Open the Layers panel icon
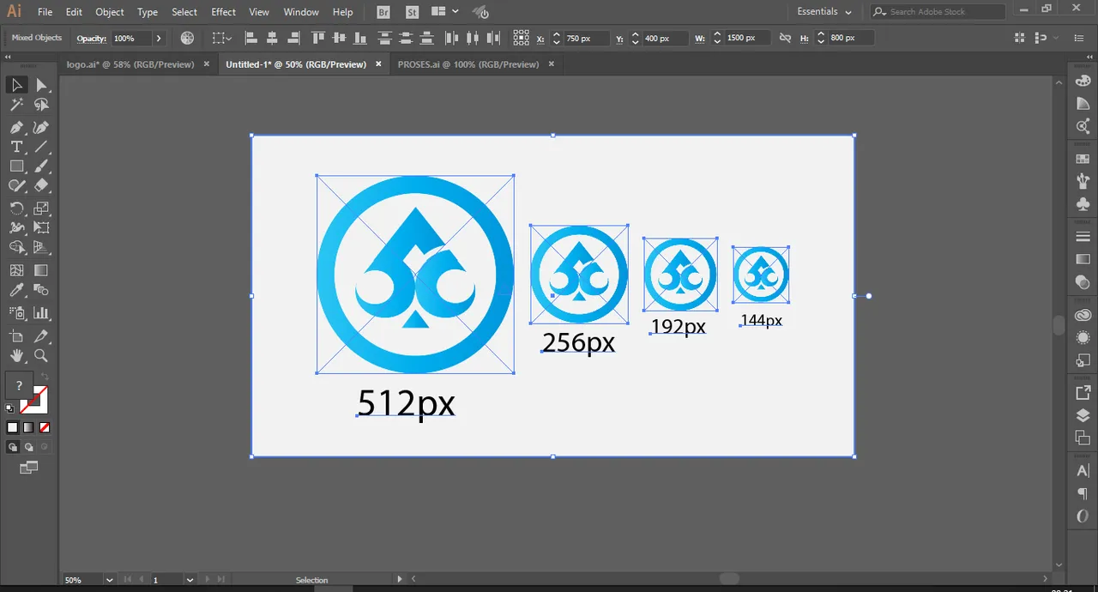The width and height of the screenshot is (1098, 592). [x=1083, y=416]
